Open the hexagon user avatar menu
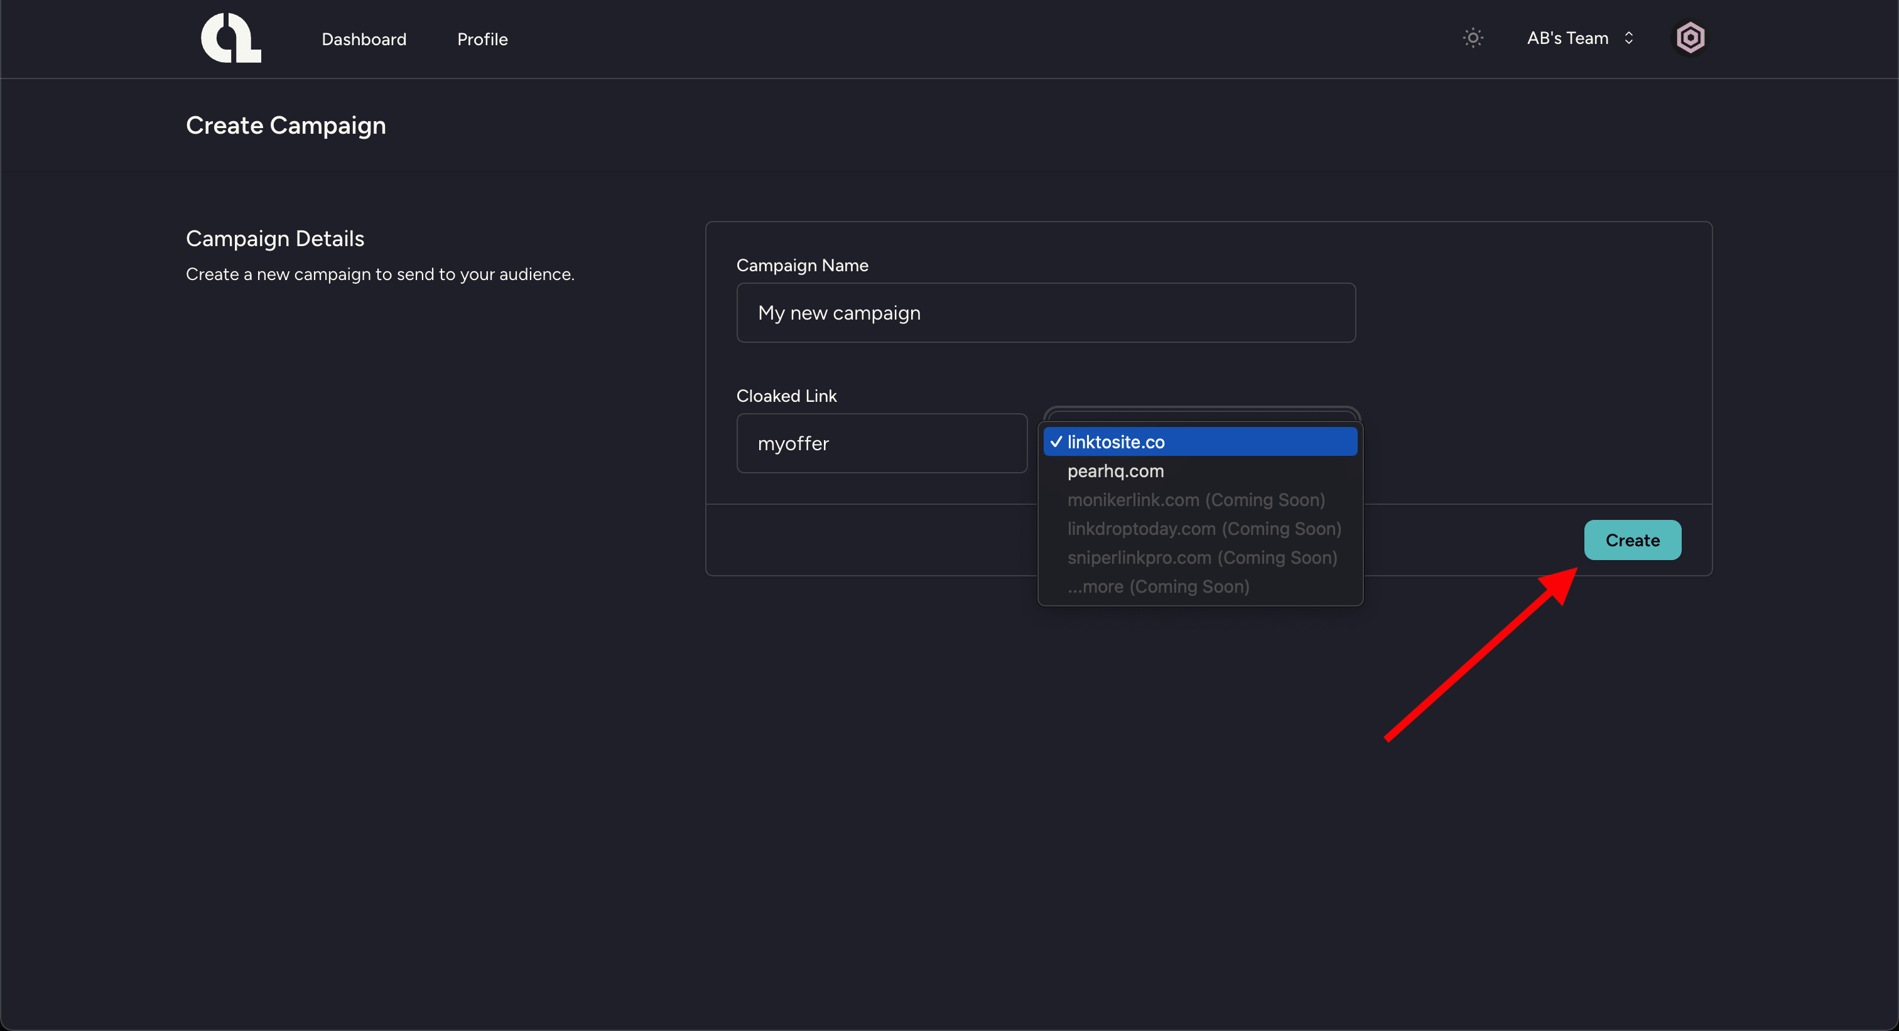 tap(1690, 38)
